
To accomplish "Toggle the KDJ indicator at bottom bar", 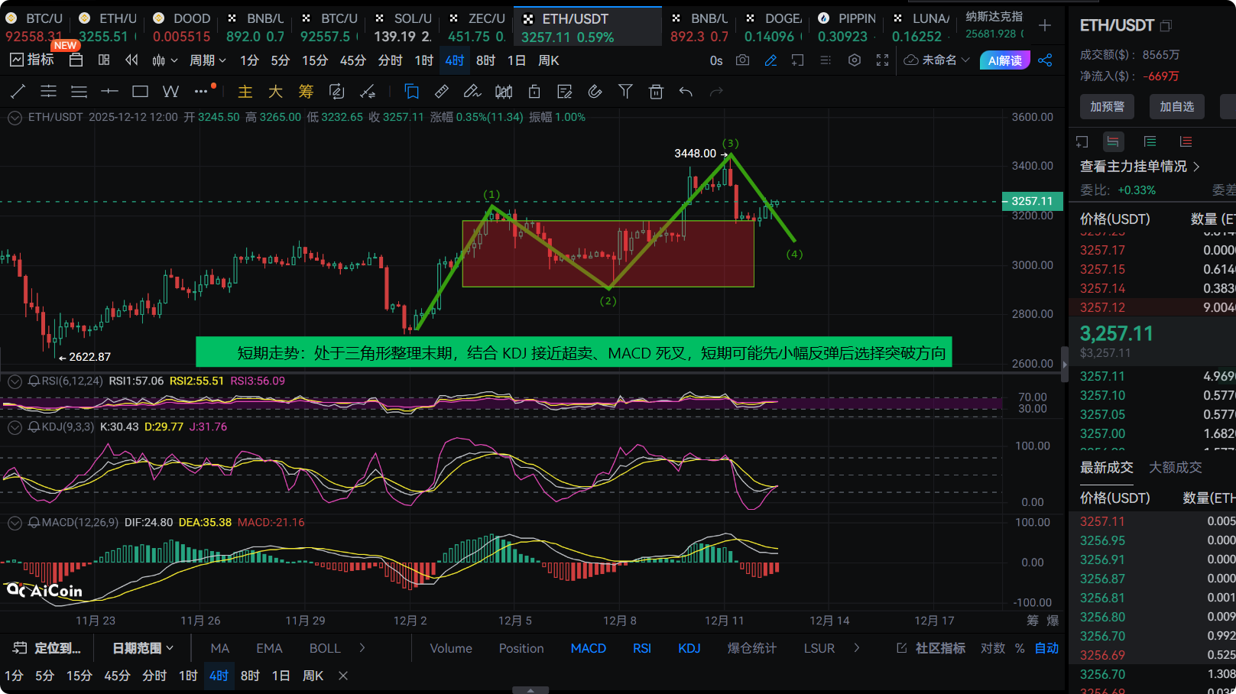I will click(x=689, y=648).
